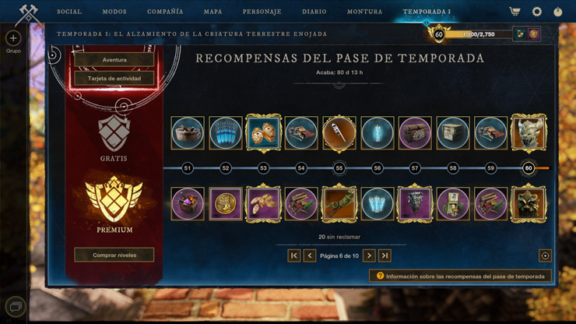Switch to the Montura tab

click(365, 12)
